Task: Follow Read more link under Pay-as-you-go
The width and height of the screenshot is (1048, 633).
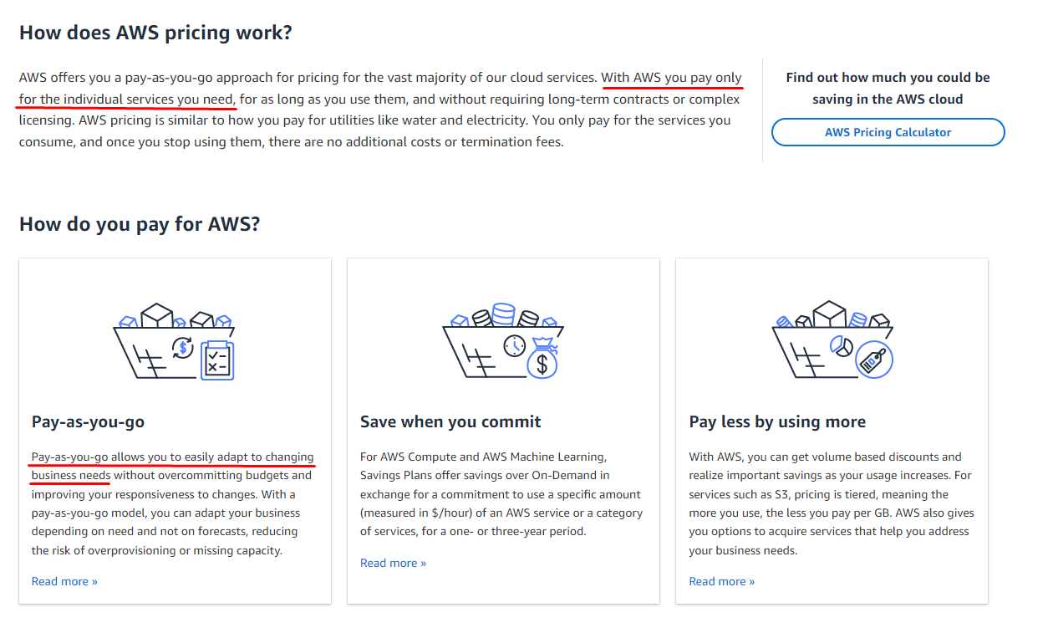Action: point(64,581)
